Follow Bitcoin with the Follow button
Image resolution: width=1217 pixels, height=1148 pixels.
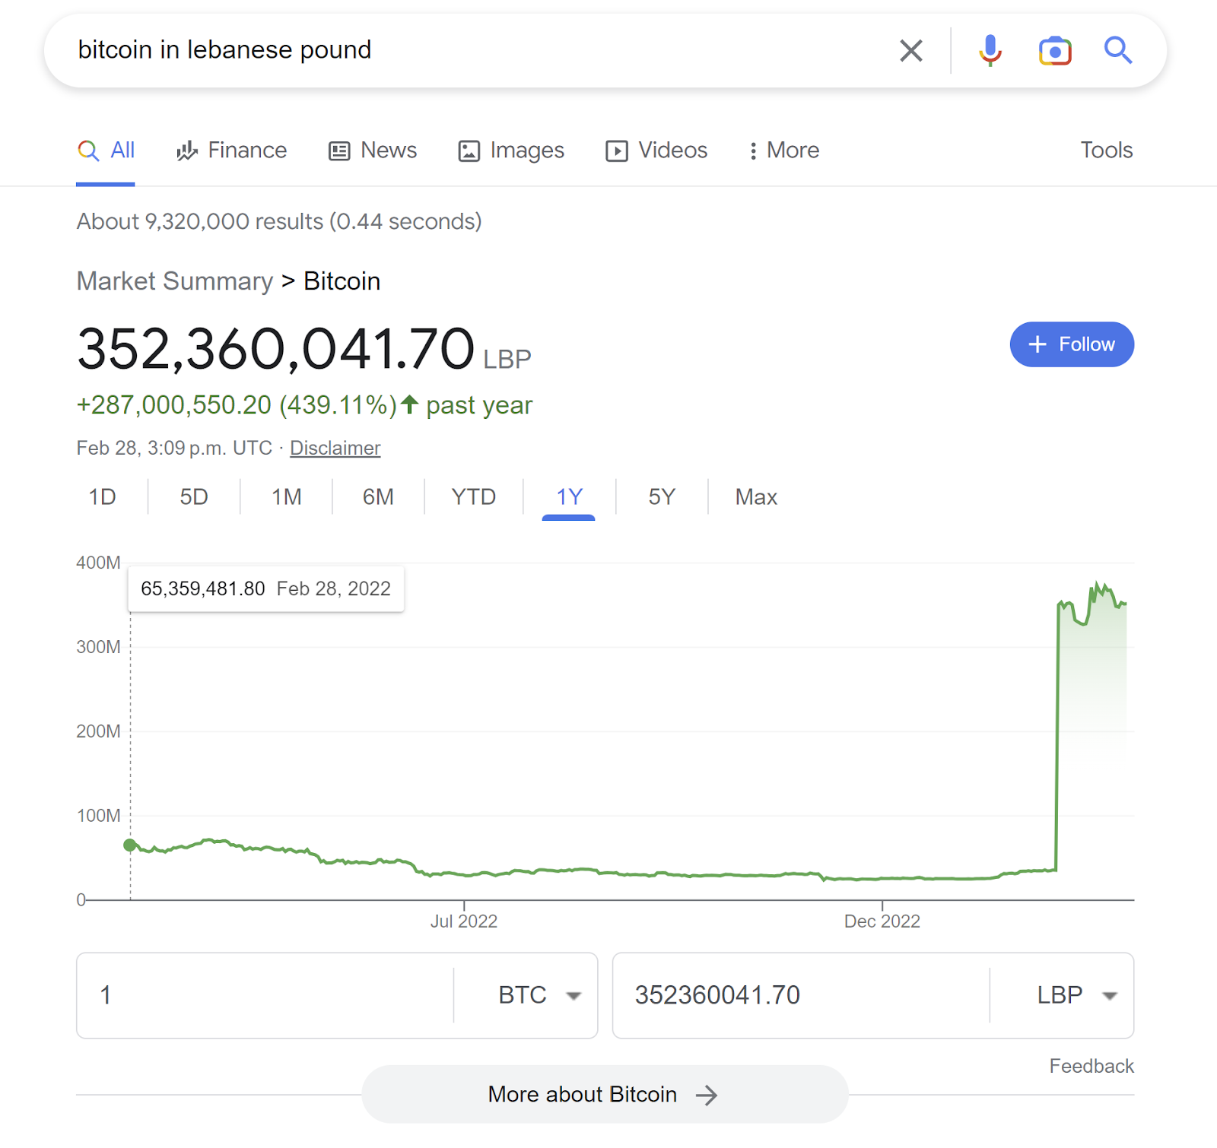click(1072, 344)
